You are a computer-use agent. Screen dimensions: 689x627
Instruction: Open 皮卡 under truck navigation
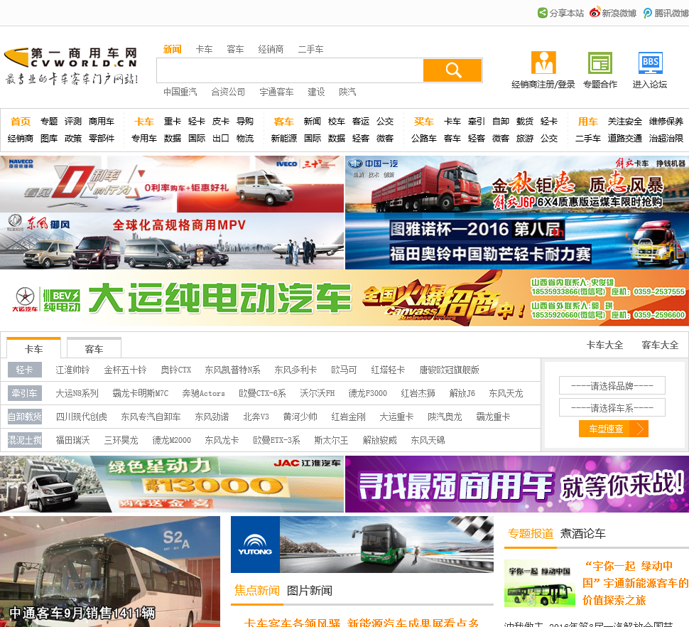pyautogui.click(x=221, y=122)
